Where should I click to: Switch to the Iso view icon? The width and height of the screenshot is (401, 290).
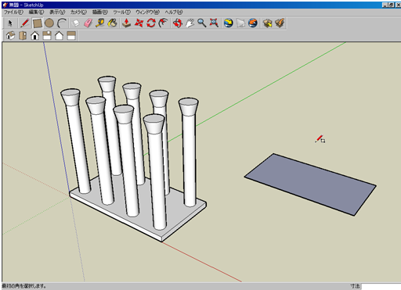coord(10,35)
